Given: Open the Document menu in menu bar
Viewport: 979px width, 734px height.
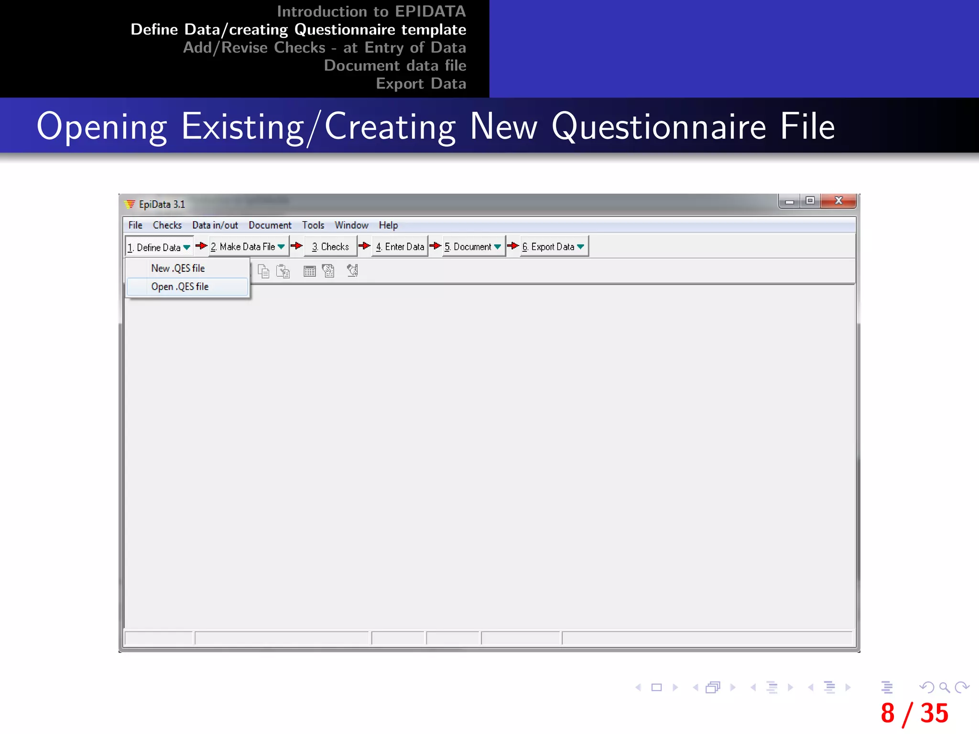Looking at the screenshot, I should point(270,225).
